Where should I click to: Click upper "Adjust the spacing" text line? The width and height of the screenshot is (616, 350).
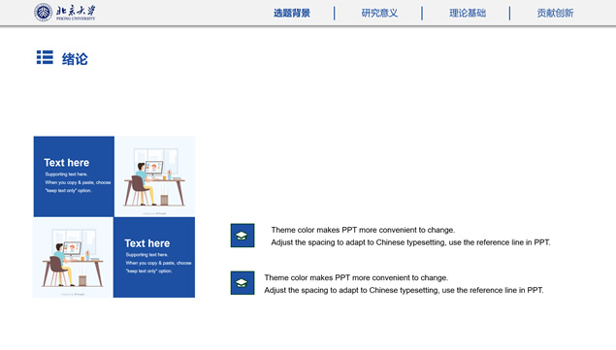pyautogui.click(x=410, y=242)
